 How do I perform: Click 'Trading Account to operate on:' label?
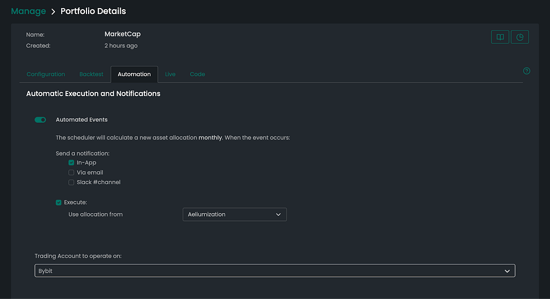(x=78, y=256)
